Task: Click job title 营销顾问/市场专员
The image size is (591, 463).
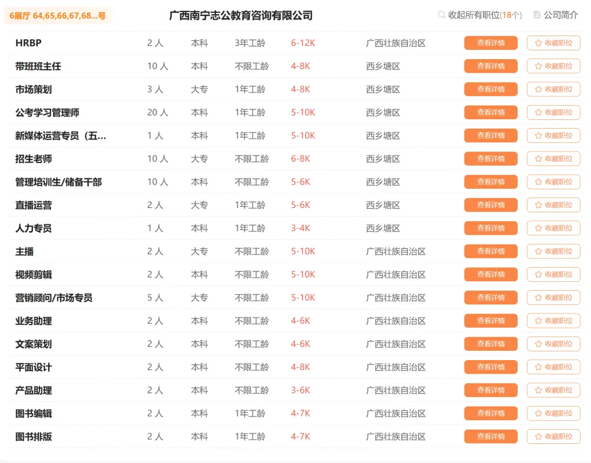Action: tap(54, 298)
